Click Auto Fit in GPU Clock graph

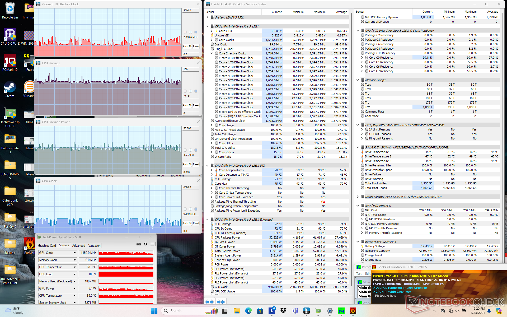[187, 223]
